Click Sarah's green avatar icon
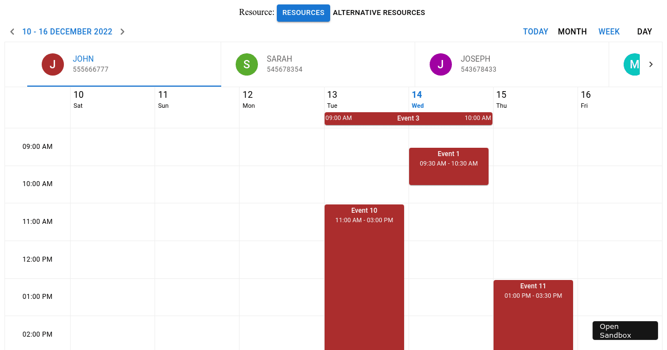The image size is (667, 350). (x=247, y=64)
